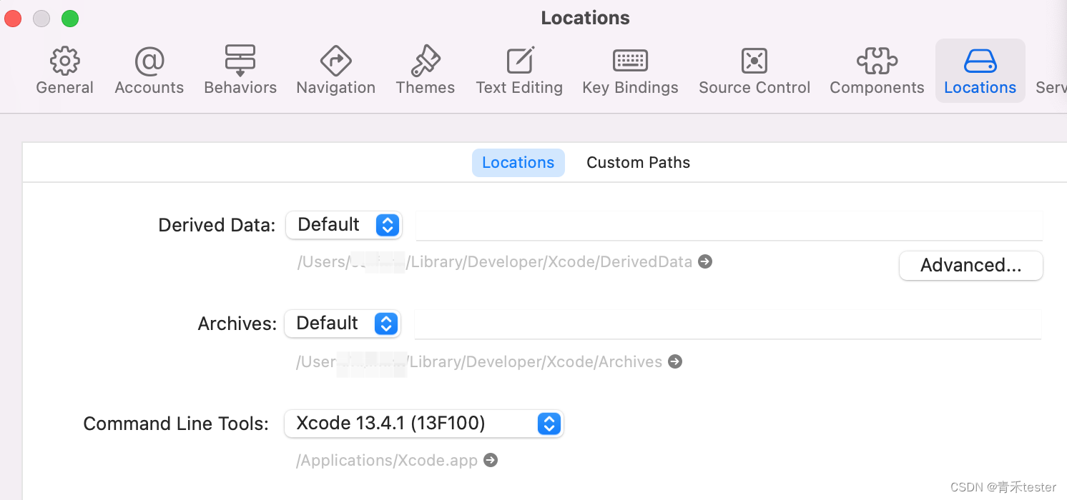Reveal DerivedData folder via arrow icon
The image size is (1067, 500).
[705, 261]
